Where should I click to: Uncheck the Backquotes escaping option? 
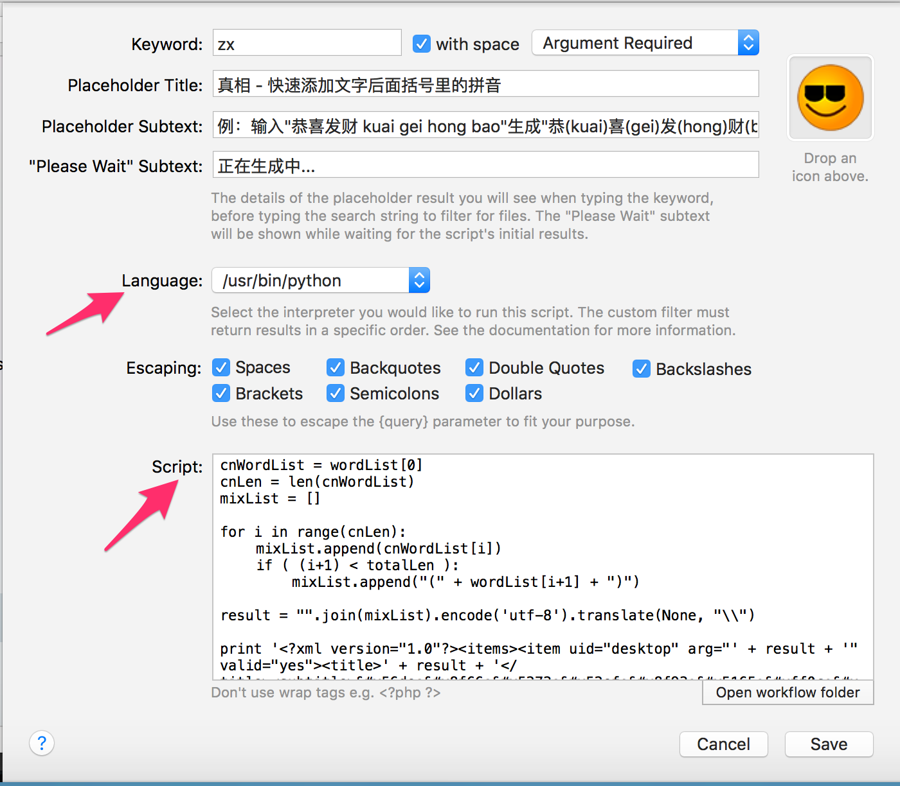(x=335, y=367)
